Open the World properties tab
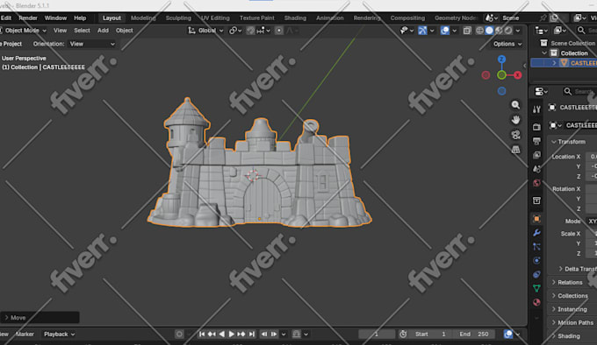The height and width of the screenshot is (345, 597). click(x=536, y=183)
